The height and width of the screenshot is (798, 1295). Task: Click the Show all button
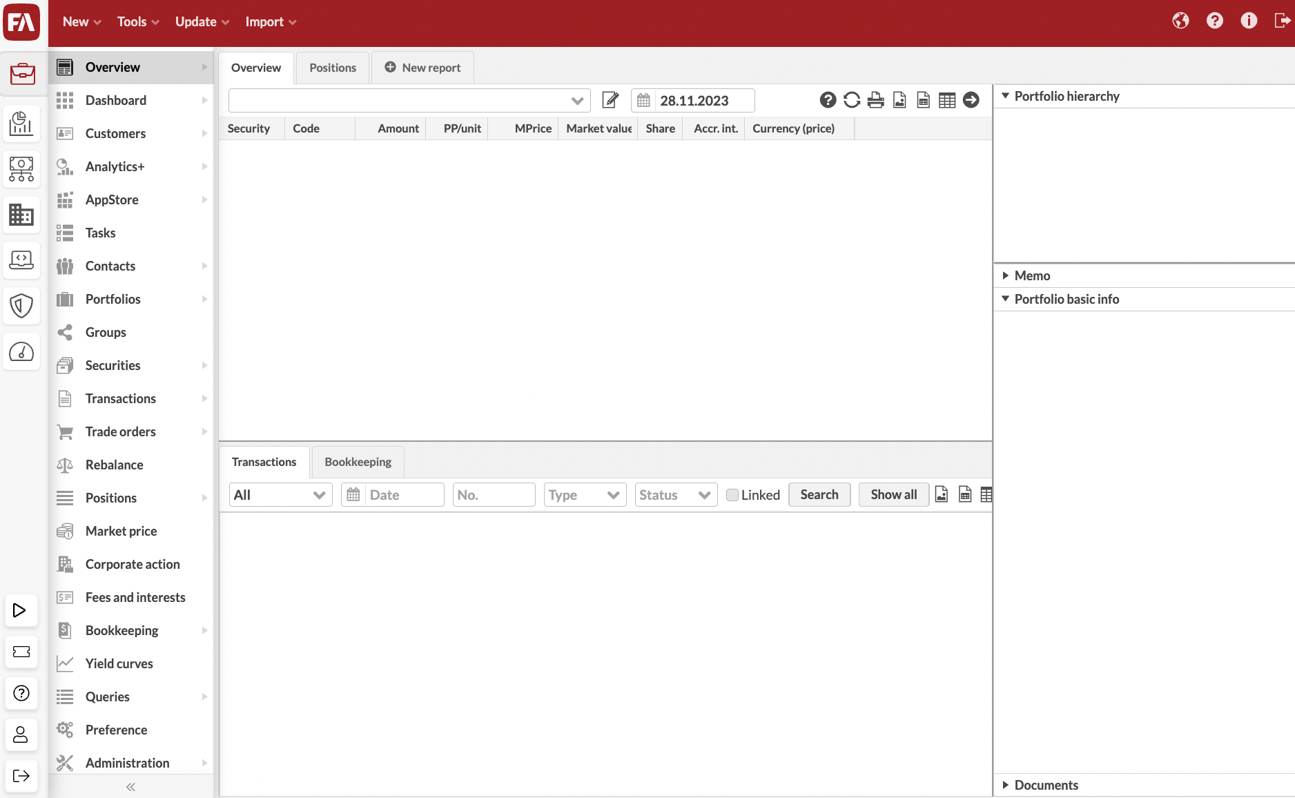tap(894, 495)
